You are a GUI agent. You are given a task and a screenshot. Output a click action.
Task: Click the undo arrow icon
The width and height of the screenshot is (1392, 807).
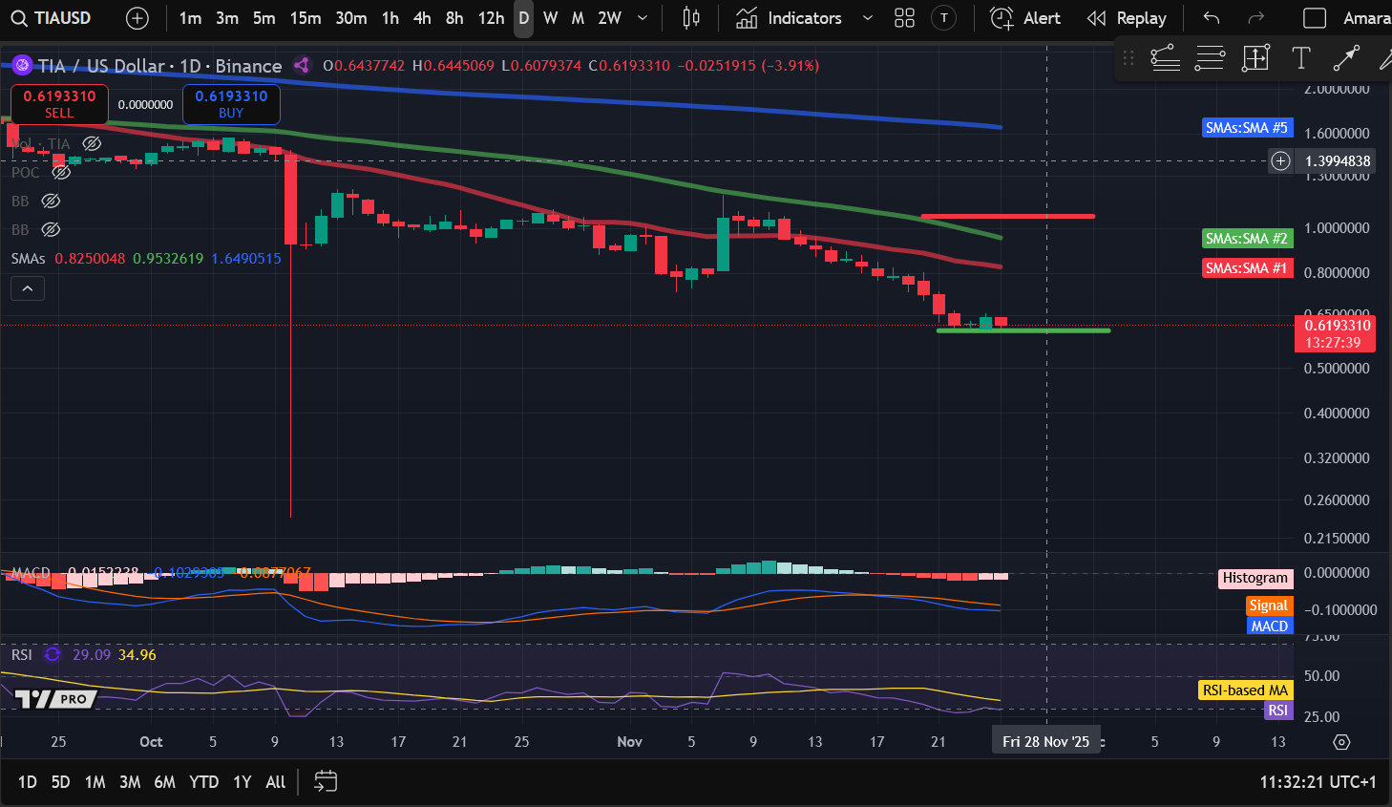click(1211, 17)
